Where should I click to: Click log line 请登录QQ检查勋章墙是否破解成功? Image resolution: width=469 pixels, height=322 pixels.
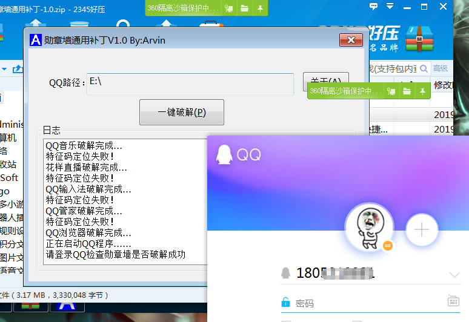coord(116,254)
